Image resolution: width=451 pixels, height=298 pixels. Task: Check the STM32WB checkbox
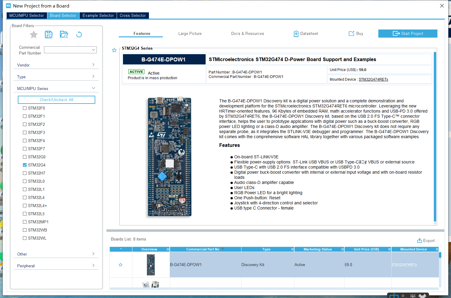[25, 230]
